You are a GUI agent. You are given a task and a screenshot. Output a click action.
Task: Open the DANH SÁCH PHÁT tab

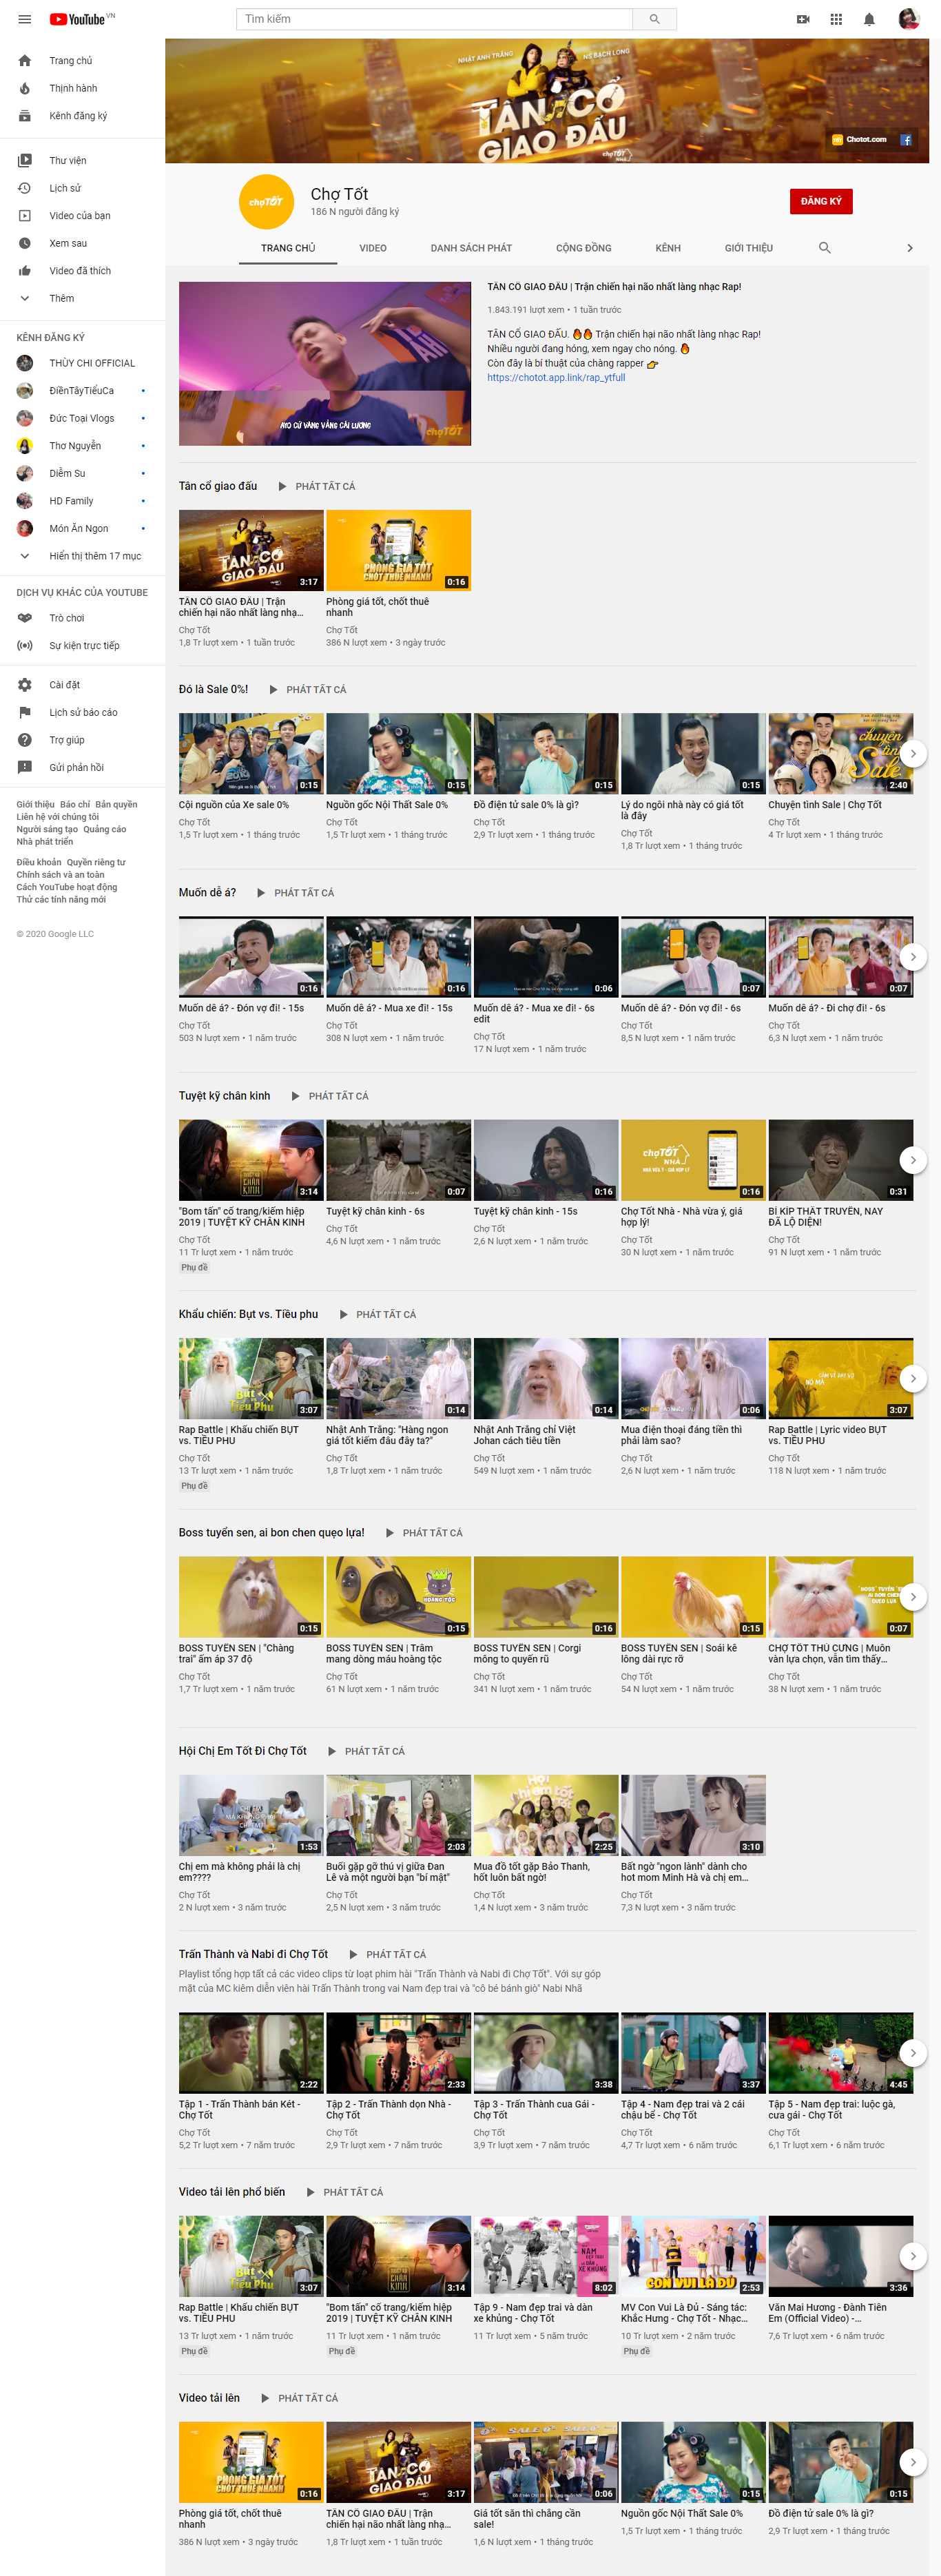pos(471,248)
